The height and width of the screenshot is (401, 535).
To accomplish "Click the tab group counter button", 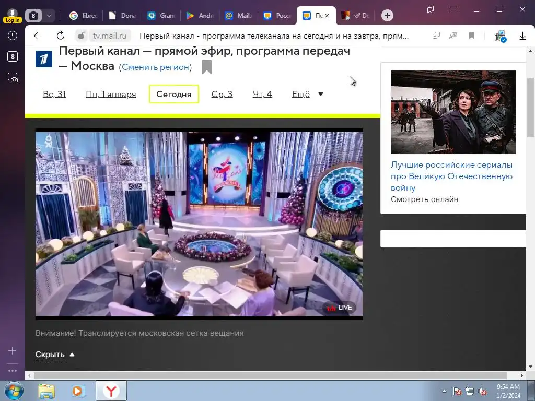I will [33, 15].
